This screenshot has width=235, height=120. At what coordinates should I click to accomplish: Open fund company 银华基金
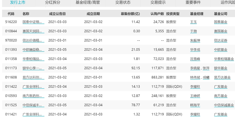pos(221,68)
